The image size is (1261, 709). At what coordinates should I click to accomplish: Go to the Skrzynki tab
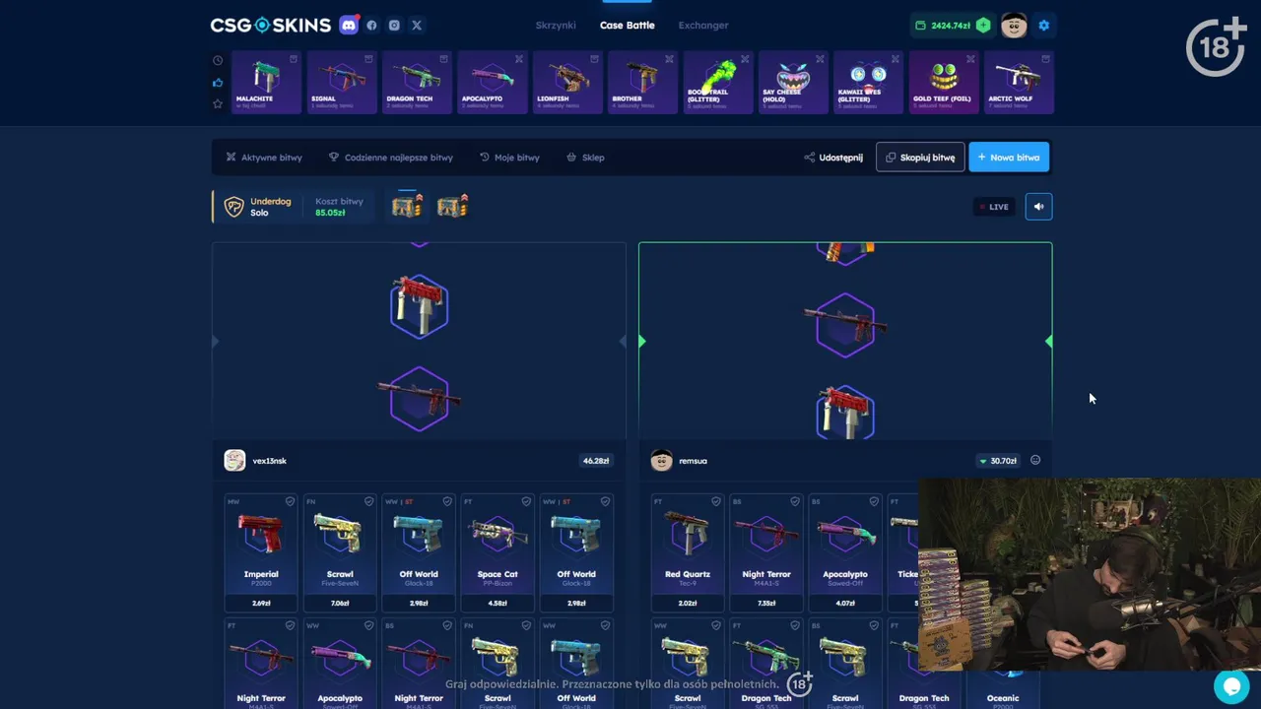point(556,26)
